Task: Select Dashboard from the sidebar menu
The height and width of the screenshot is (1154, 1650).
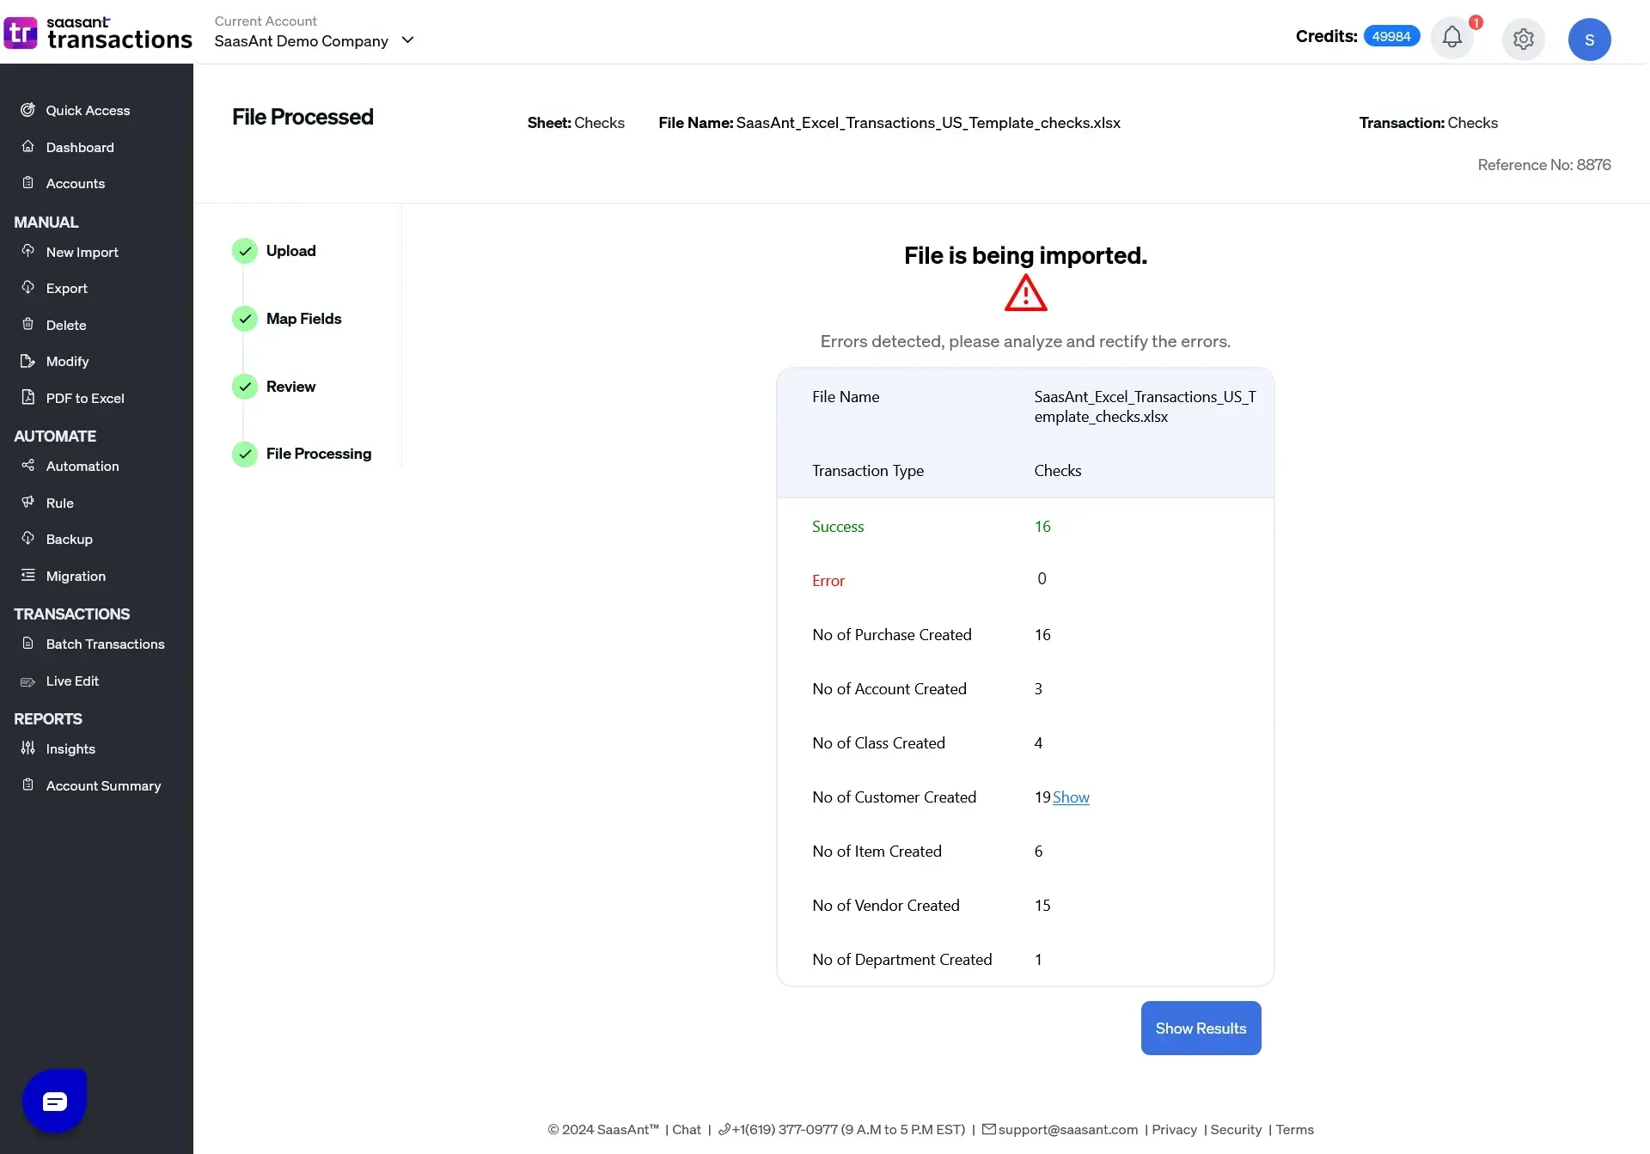Action: coord(79,147)
